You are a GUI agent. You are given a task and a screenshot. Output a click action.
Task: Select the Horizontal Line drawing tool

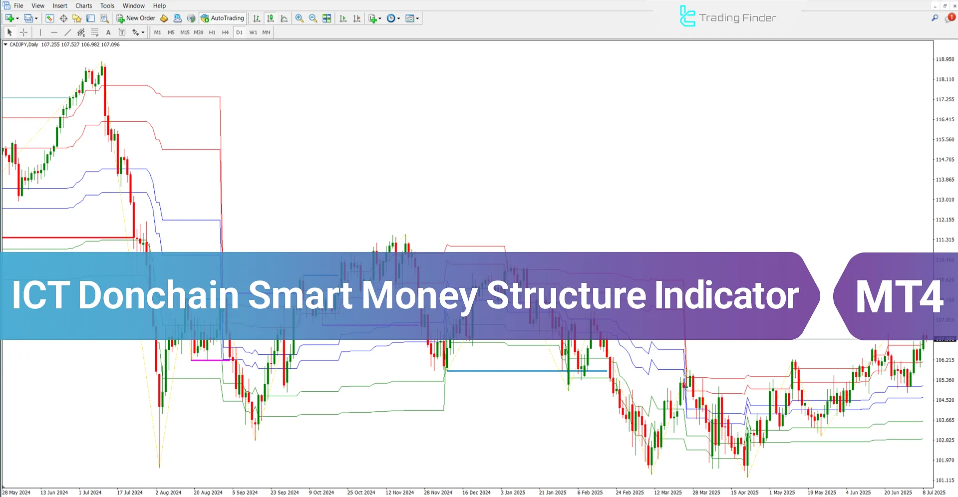click(x=54, y=32)
